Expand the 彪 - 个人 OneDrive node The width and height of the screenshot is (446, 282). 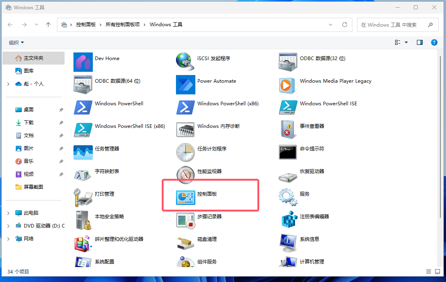click(x=8, y=84)
